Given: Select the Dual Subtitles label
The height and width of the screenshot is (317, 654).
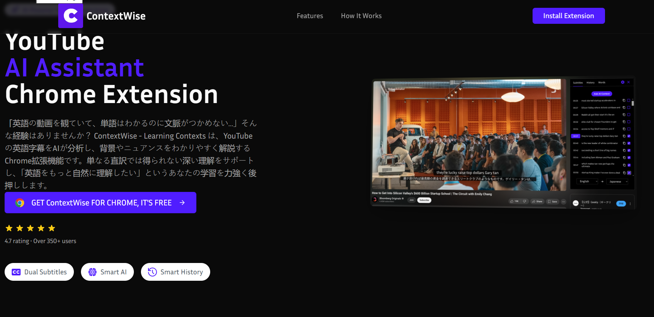Looking at the screenshot, I should (45, 272).
